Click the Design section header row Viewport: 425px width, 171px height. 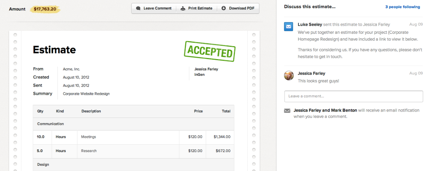pos(134,164)
